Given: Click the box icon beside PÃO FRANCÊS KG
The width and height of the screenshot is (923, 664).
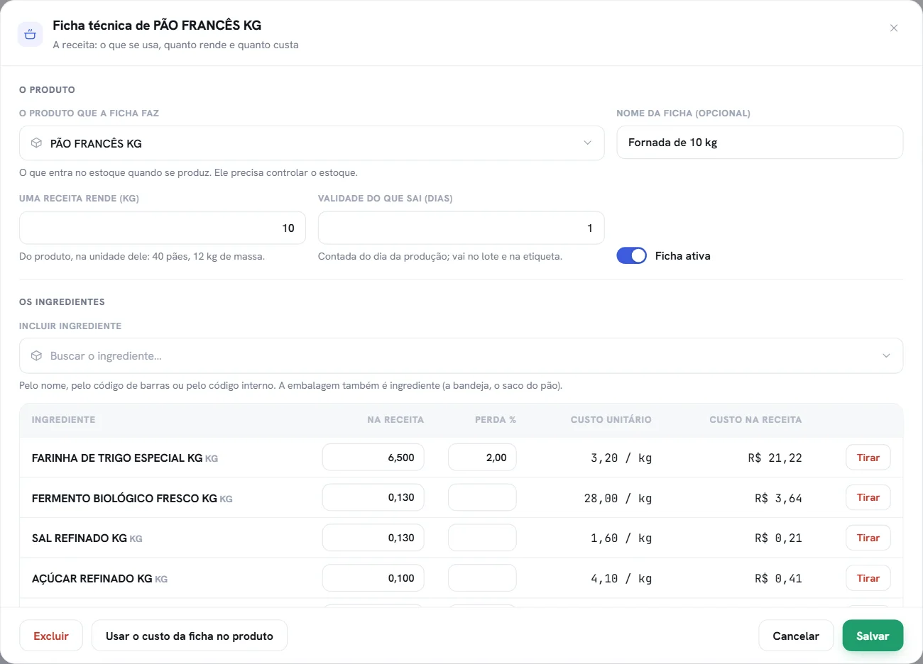Looking at the screenshot, I should [x=36, y=143].
